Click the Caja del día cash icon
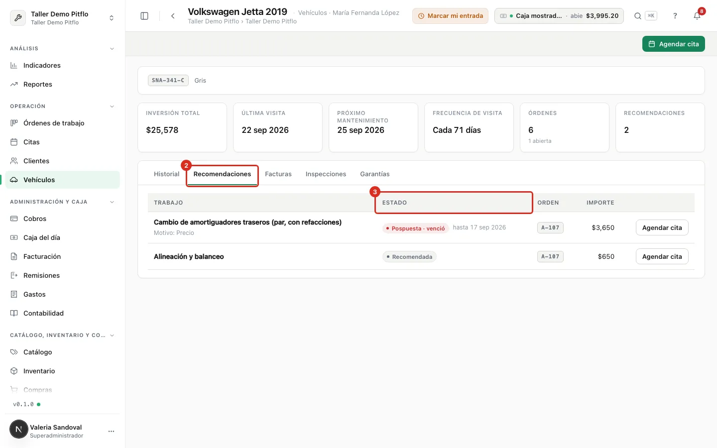Viewport: 717px width, 448px height. [x=14, y=237]
